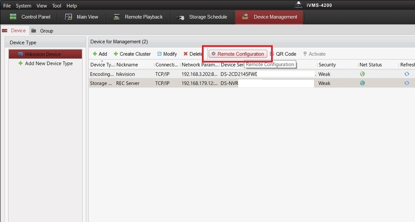This screenshot has height=222, width=415.
Task: Open the View menu
Action: (x=41, y=6)
